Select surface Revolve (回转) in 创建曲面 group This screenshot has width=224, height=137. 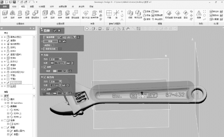point(53,14)
